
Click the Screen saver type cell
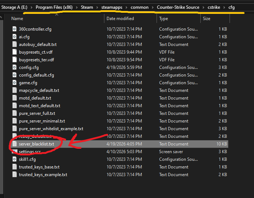pyautogui.click(x=171, y=152)
